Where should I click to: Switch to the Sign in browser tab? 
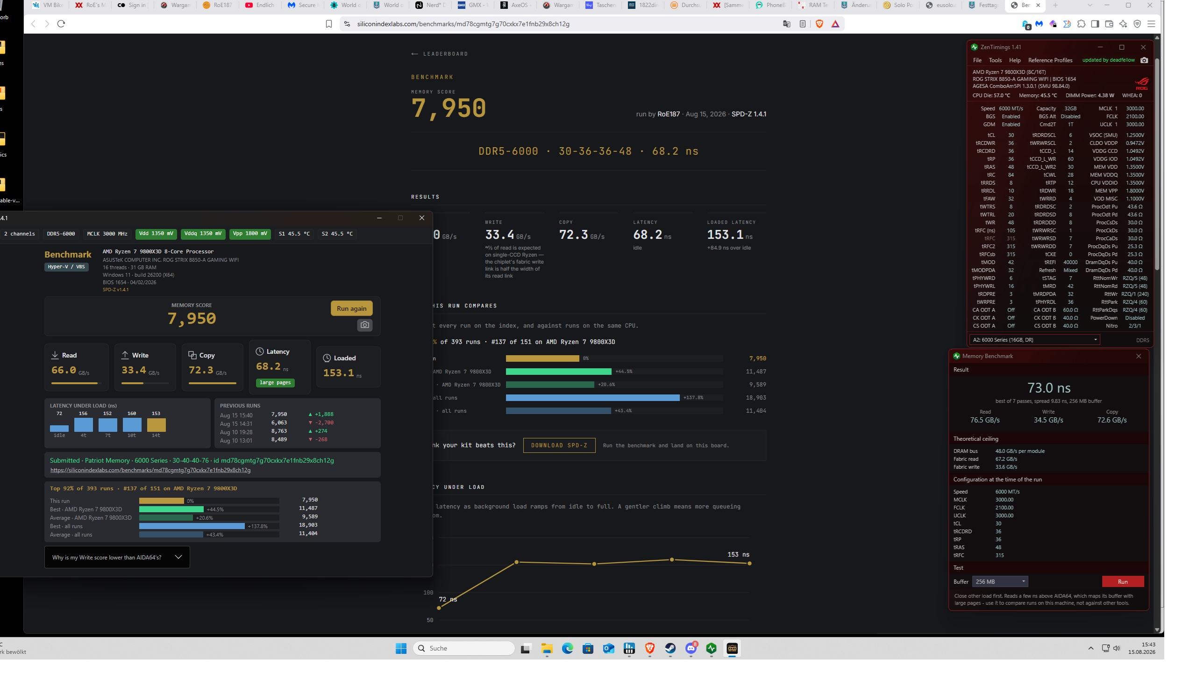pos(132,5)
